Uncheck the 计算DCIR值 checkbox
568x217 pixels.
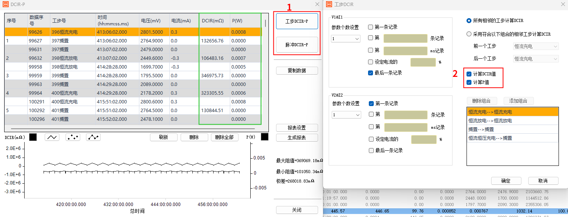tap(469, 74)
